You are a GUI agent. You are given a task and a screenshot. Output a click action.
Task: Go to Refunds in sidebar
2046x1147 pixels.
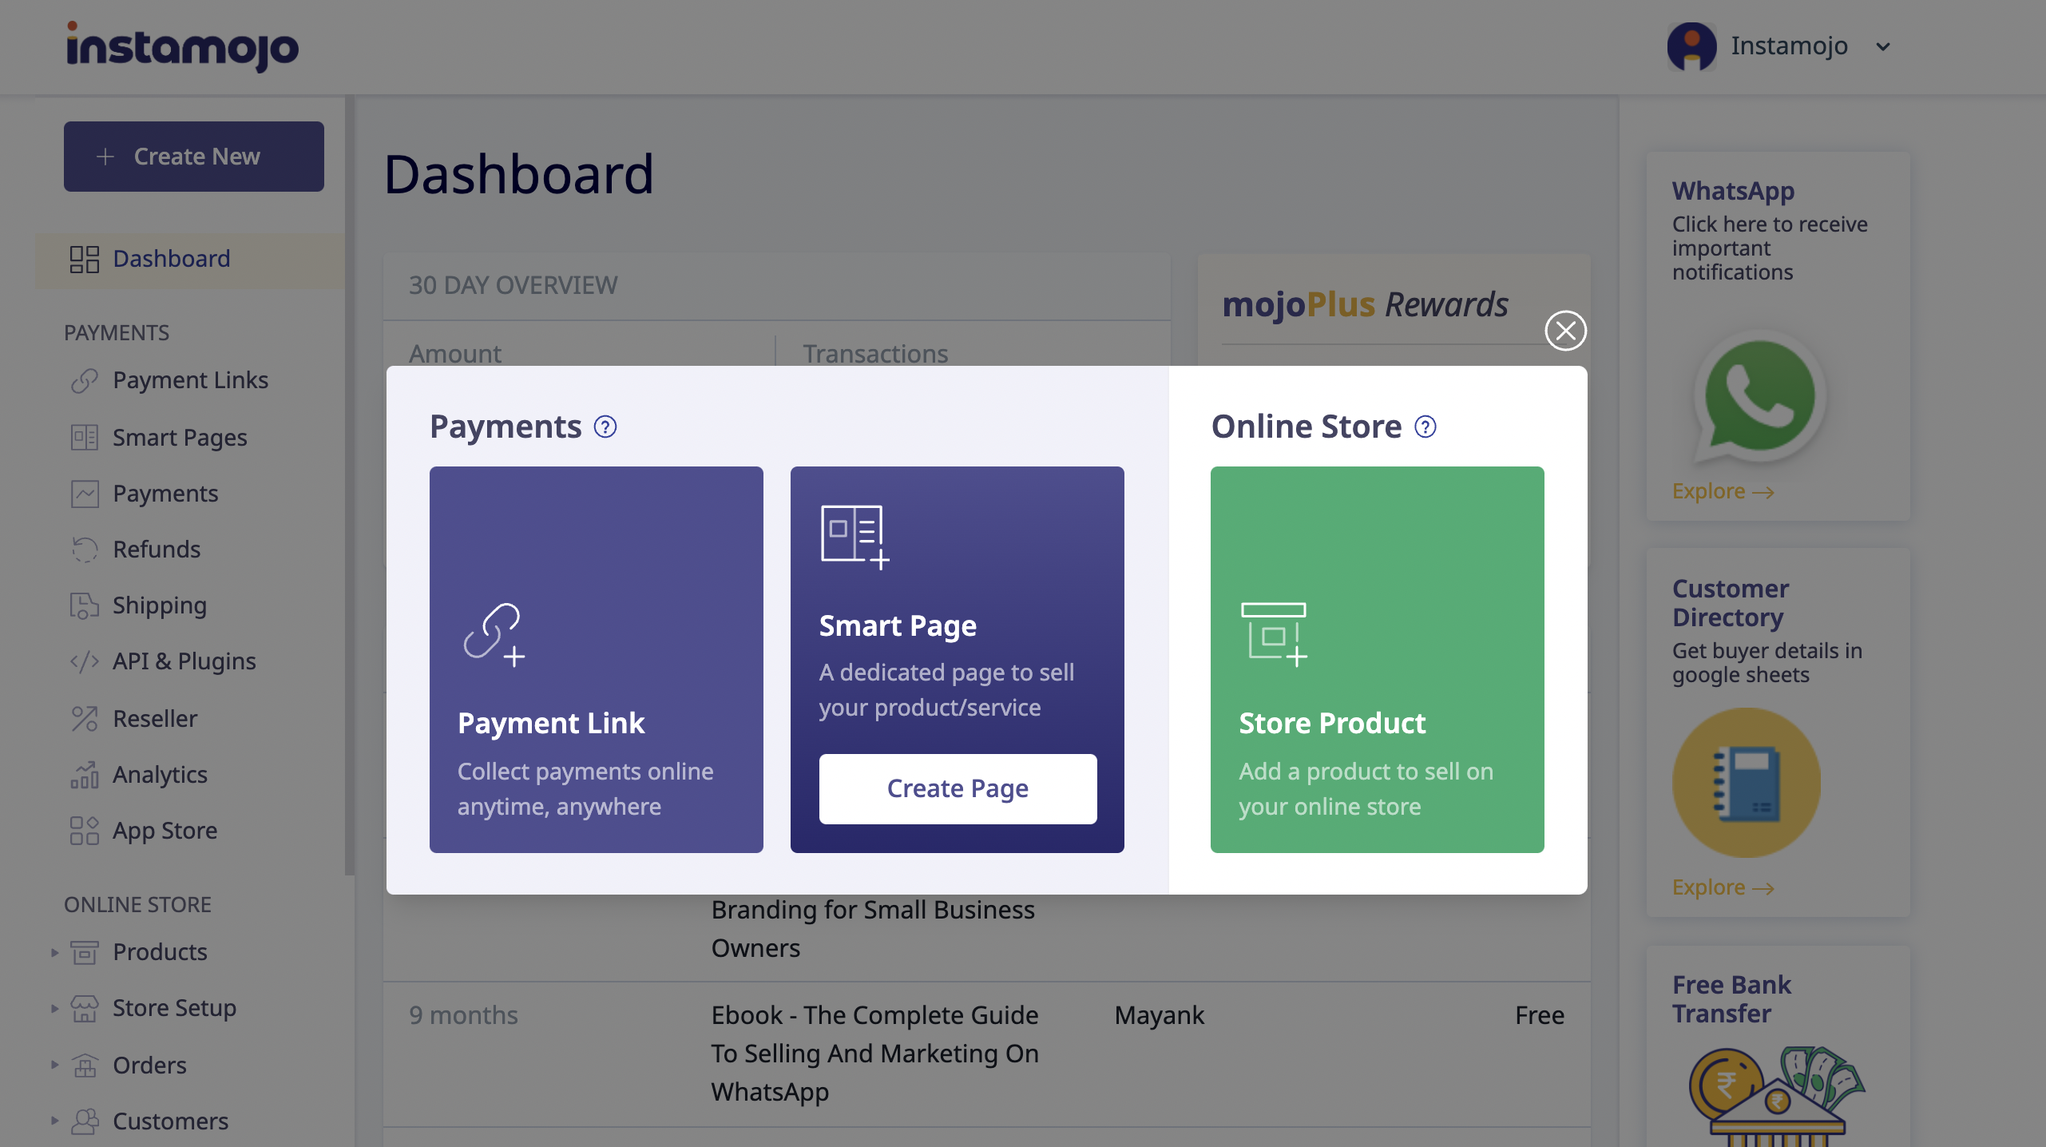157,550
